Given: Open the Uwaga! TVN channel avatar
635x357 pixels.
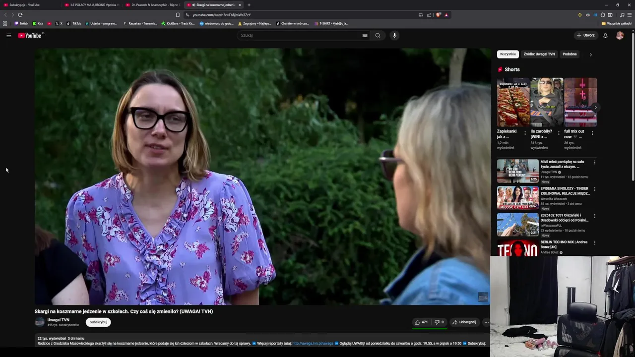Looking at the screenshot, I should pyautogui.click(x=40, y=322).
